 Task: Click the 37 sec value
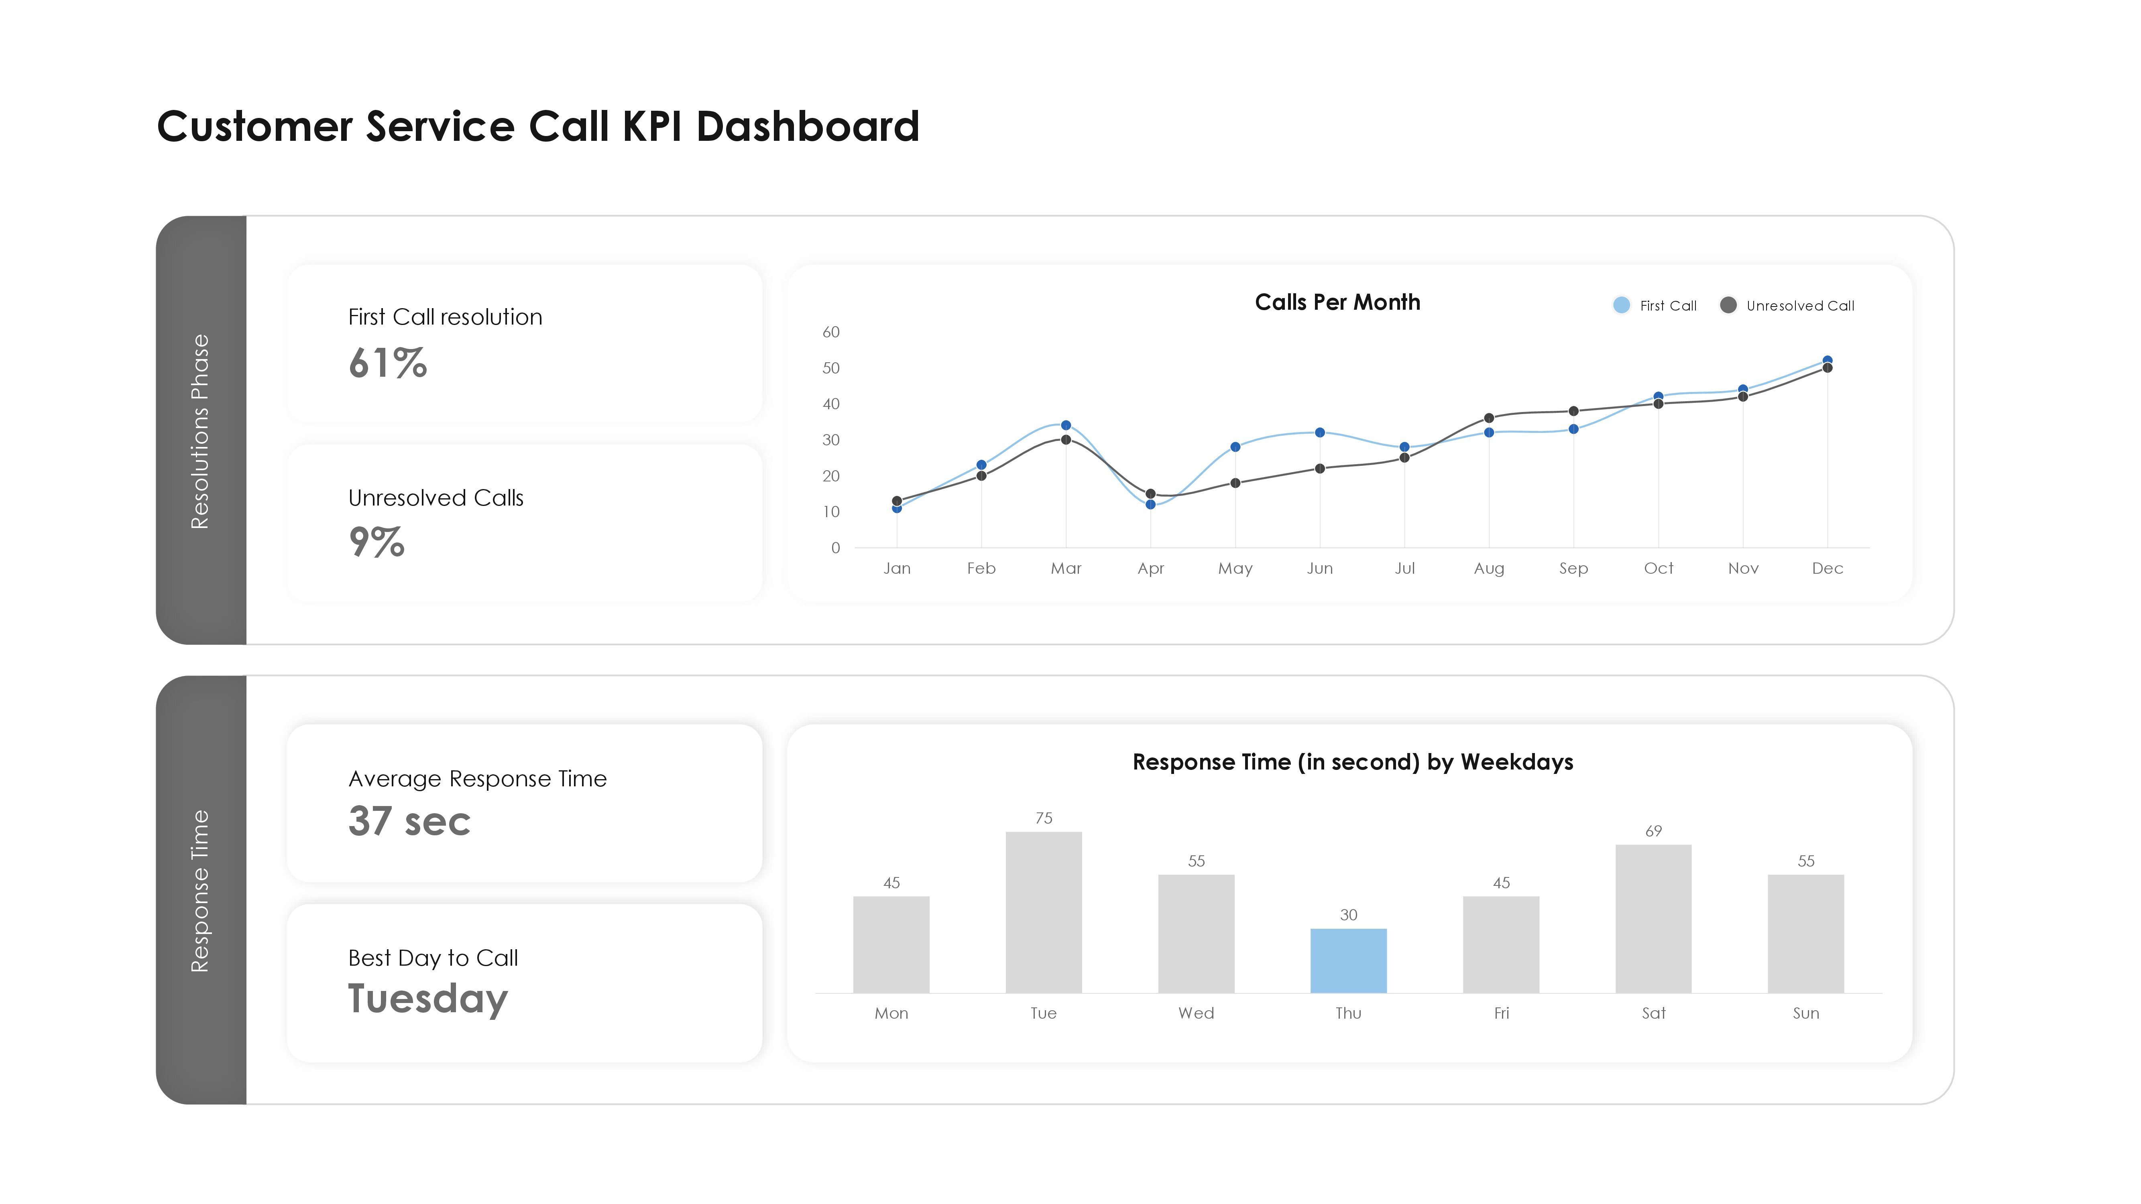(409, 821)
